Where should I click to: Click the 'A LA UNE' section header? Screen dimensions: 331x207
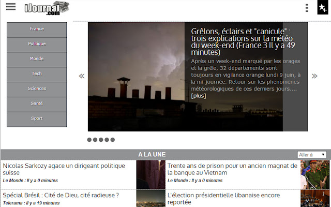tap(152, 155)
